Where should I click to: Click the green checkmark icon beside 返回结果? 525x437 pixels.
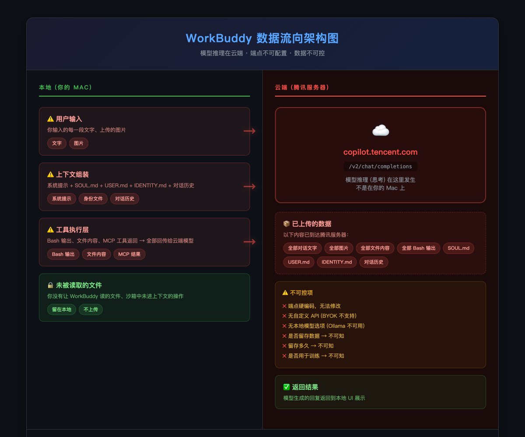287,387
